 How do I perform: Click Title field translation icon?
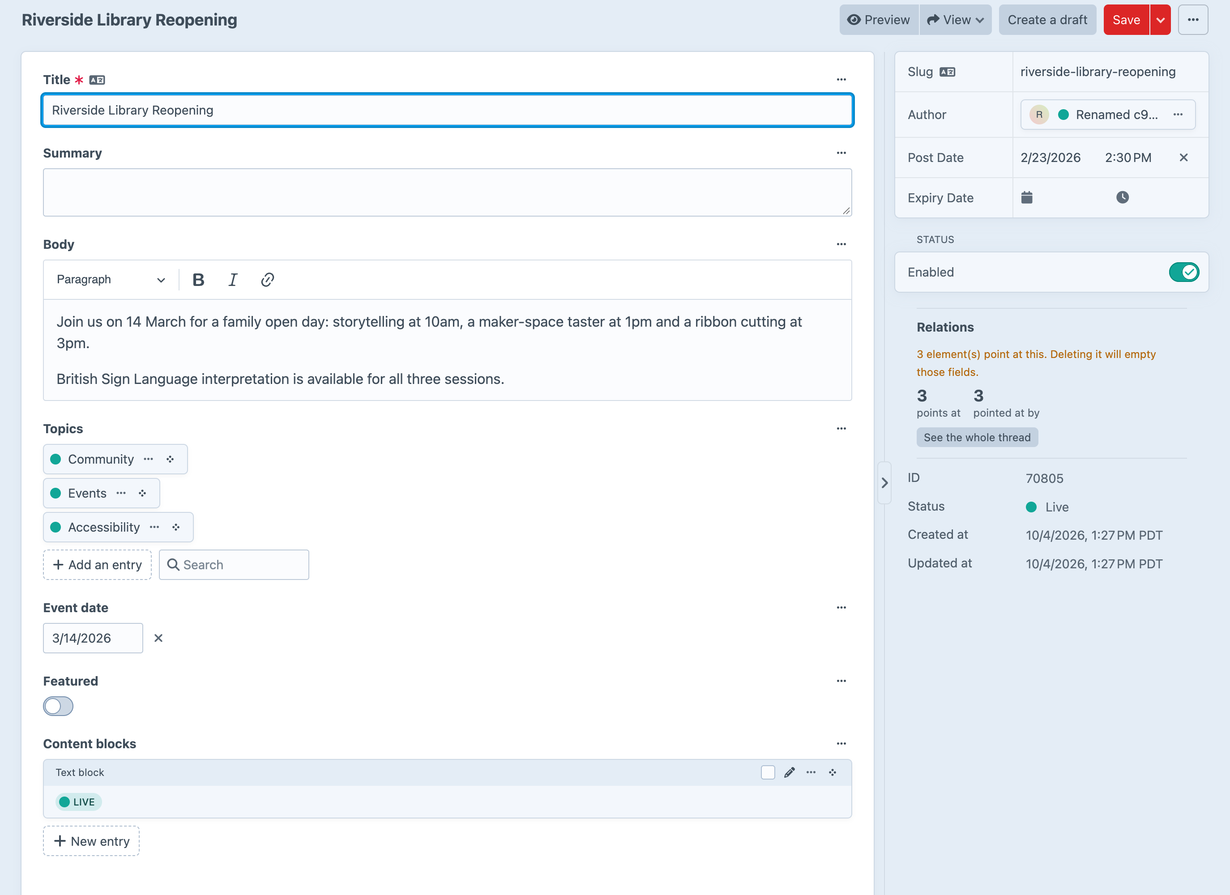tap(97, 80)
